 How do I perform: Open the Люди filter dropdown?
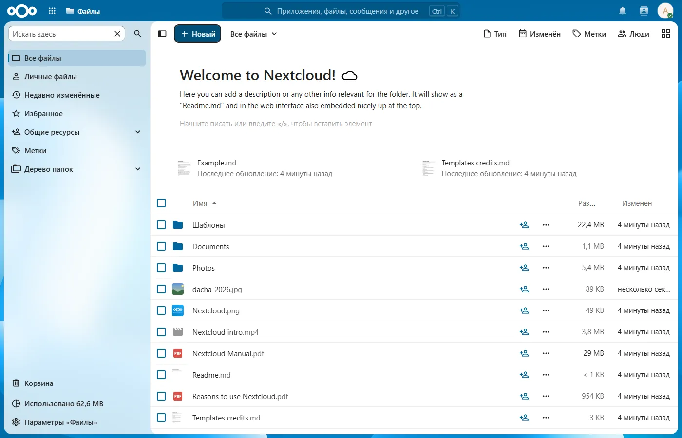633,34
